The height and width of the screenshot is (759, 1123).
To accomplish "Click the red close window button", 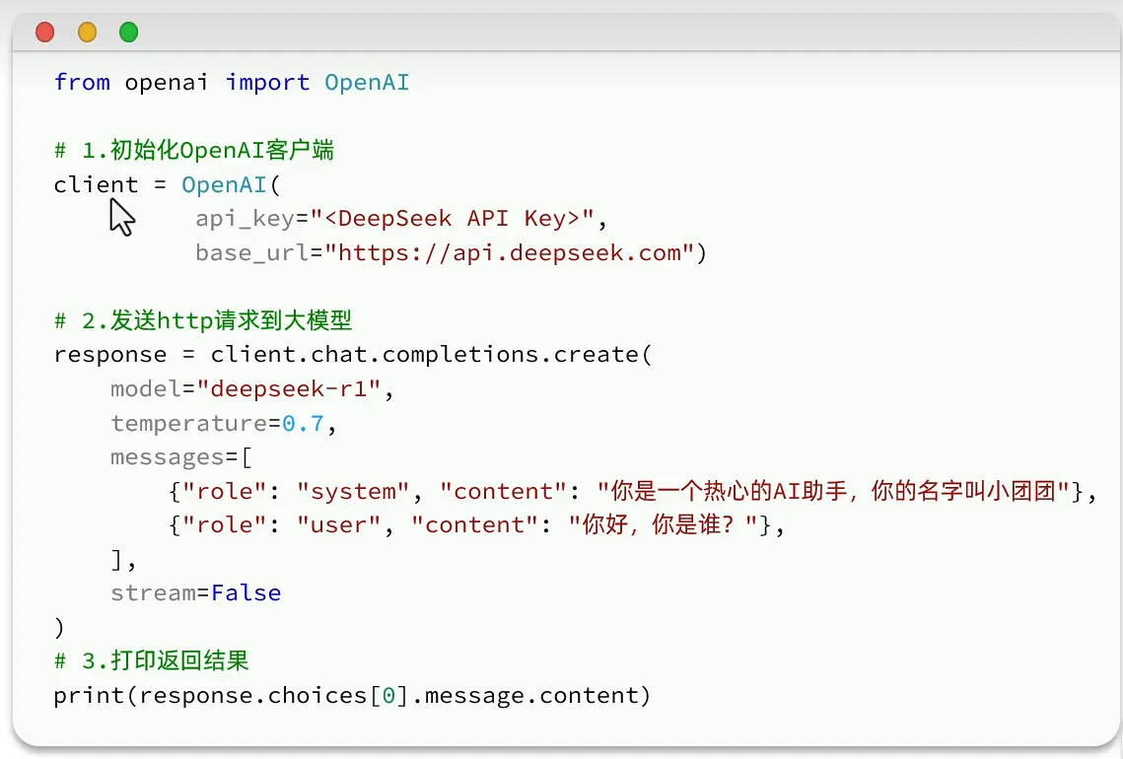I will coord(45,33).
